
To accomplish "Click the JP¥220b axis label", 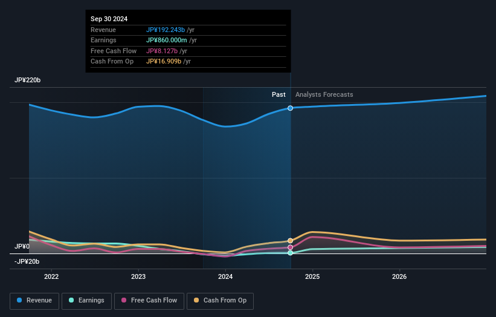I will click(x=28, y=80).
